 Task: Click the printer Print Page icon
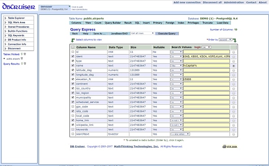pos(225,146)
